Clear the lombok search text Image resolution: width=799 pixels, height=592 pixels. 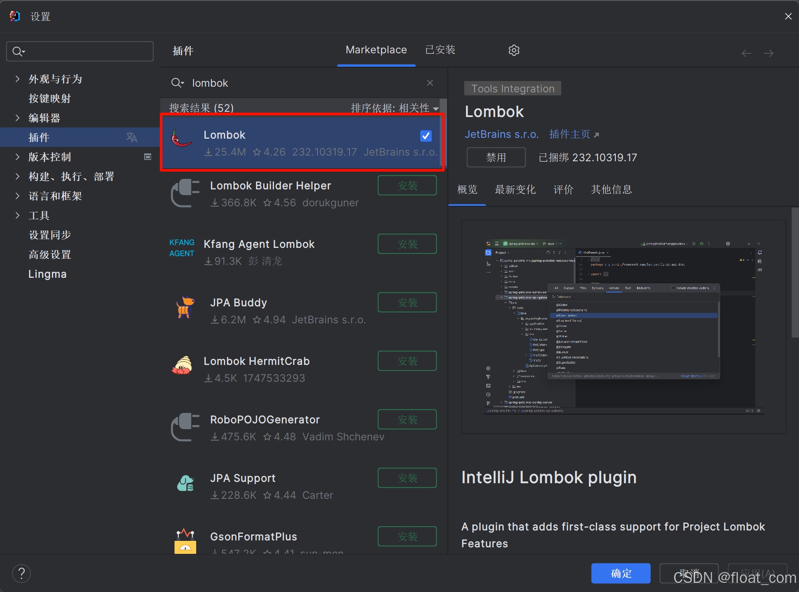click(x=430, y=83)
